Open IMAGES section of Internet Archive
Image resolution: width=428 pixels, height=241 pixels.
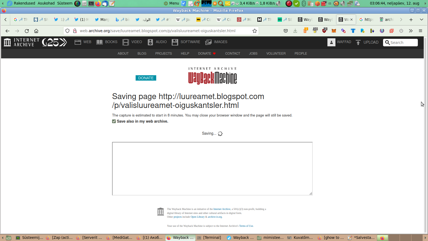(x=216, y=42)
